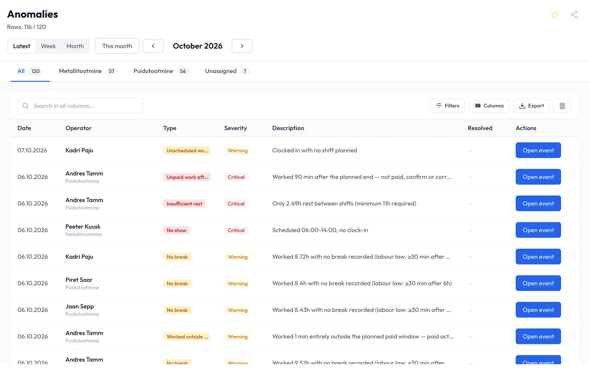Click the Description column header
This screenshot has height=369, width=589.
(x=288, y=128)
